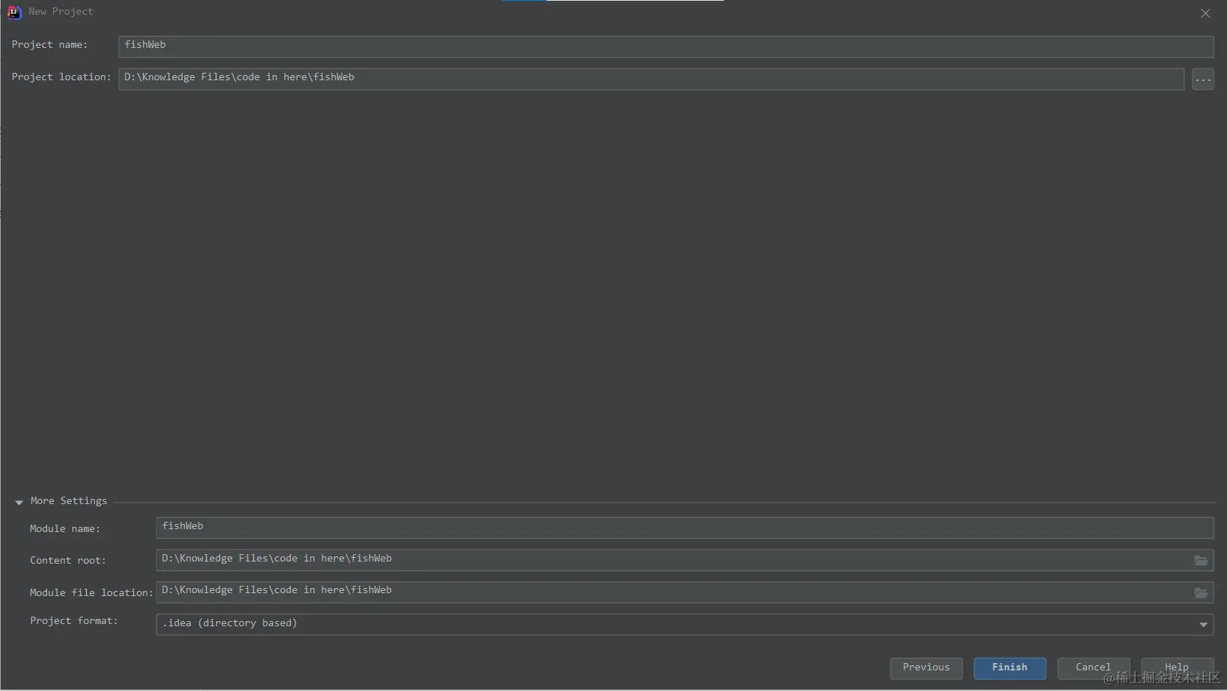Click the Finish button
This screenshot has width=1227, height=691.
coord(1010,667)
